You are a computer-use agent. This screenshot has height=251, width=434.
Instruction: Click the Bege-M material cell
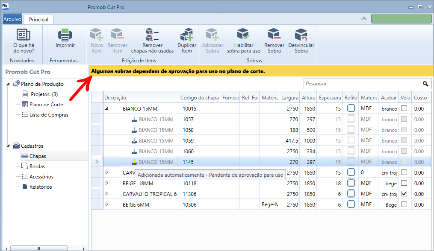[x=269, y=204]
